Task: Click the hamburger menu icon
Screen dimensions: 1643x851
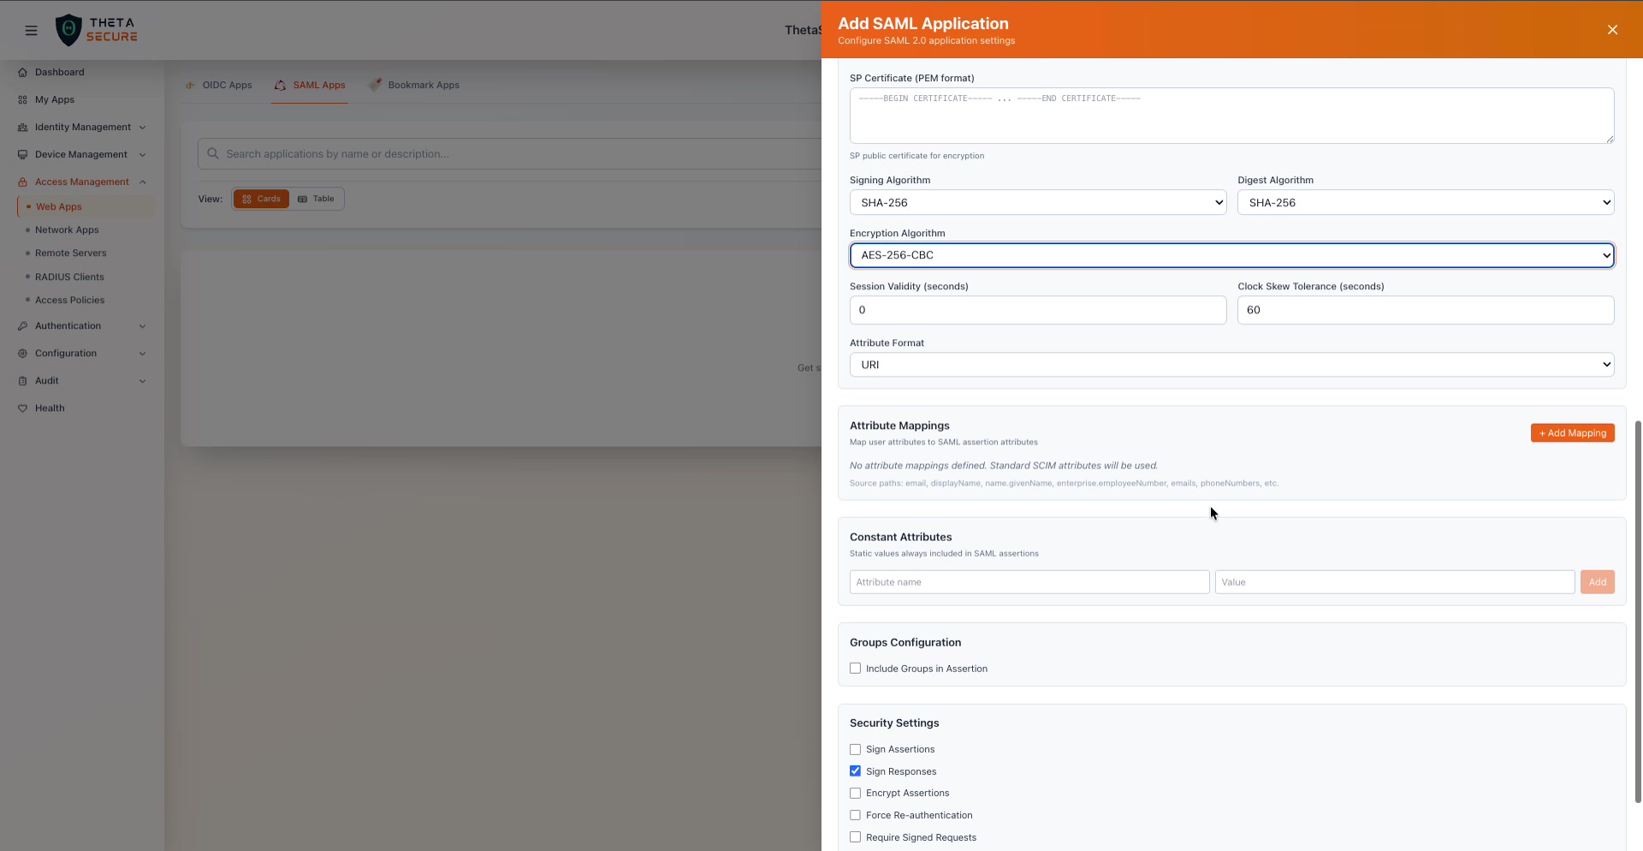Action: tap(32, 30)
